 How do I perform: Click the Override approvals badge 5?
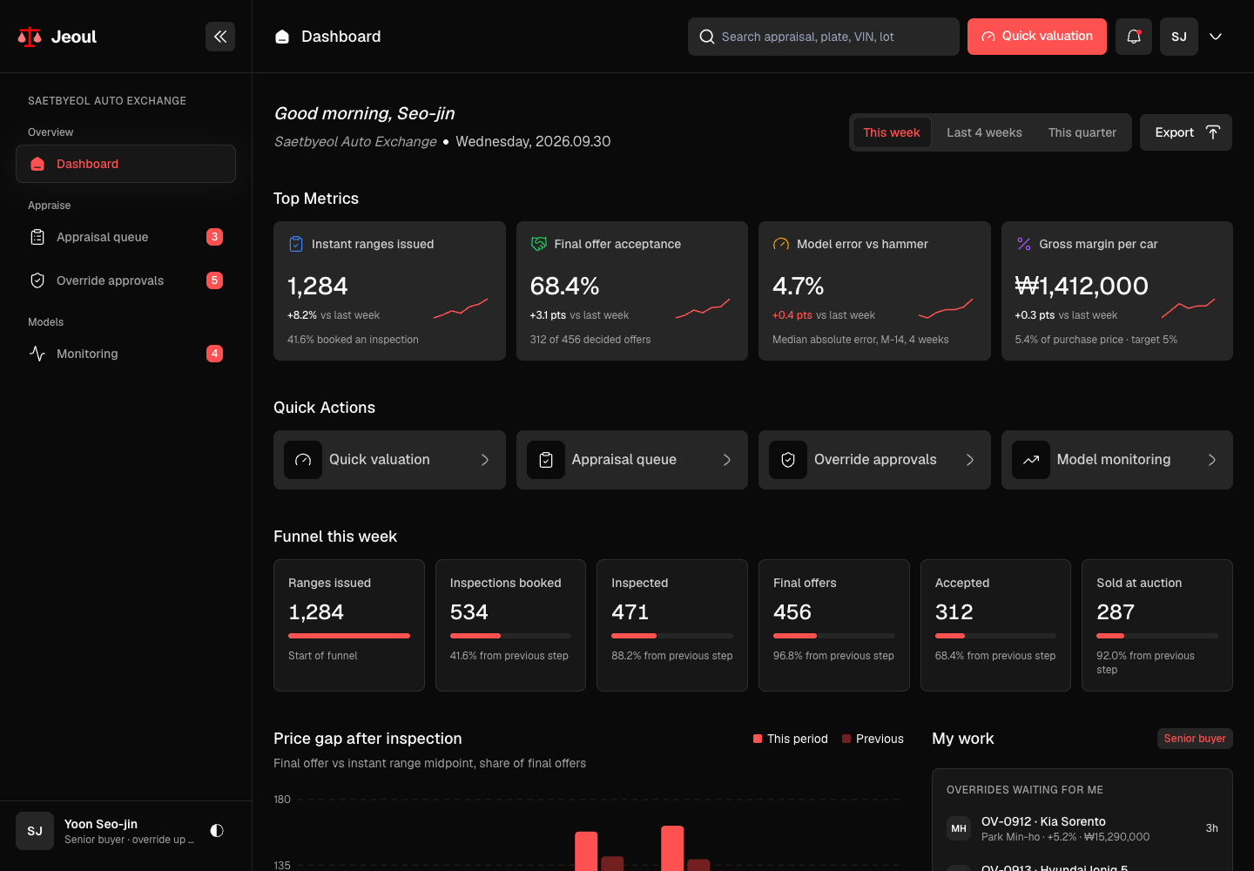click(x=214, y=280)
